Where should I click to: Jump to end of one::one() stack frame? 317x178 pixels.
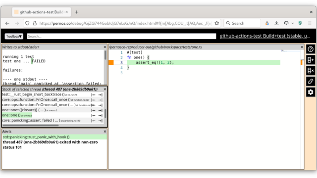100,116
